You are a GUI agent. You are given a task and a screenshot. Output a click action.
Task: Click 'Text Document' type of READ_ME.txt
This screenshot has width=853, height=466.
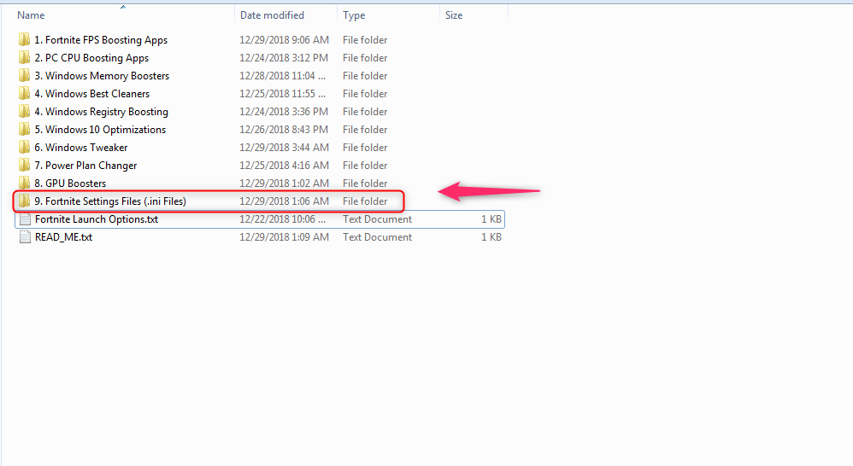coord(378,236)
